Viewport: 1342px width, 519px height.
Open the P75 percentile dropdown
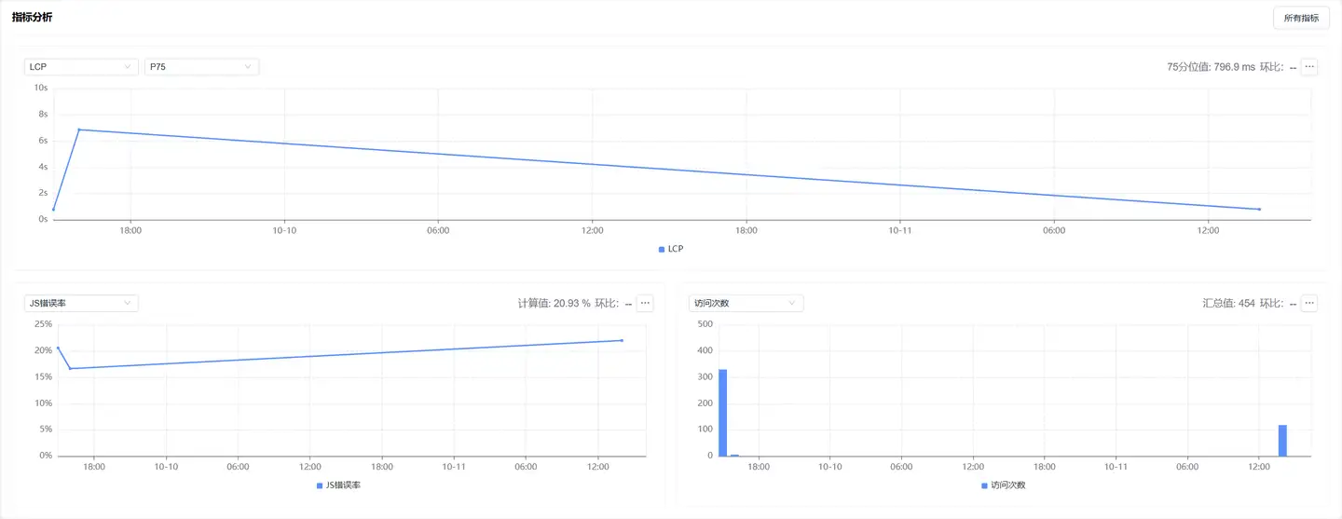pyautogui.click(x=200, y=67)
